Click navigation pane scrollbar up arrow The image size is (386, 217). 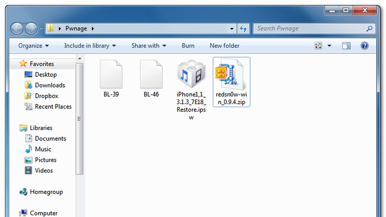pos(80,59)
